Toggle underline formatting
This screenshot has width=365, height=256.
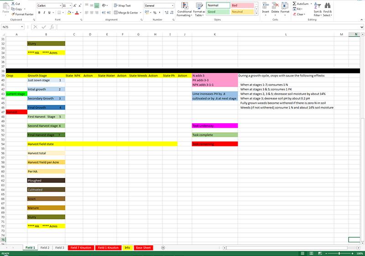click(51, 13)
